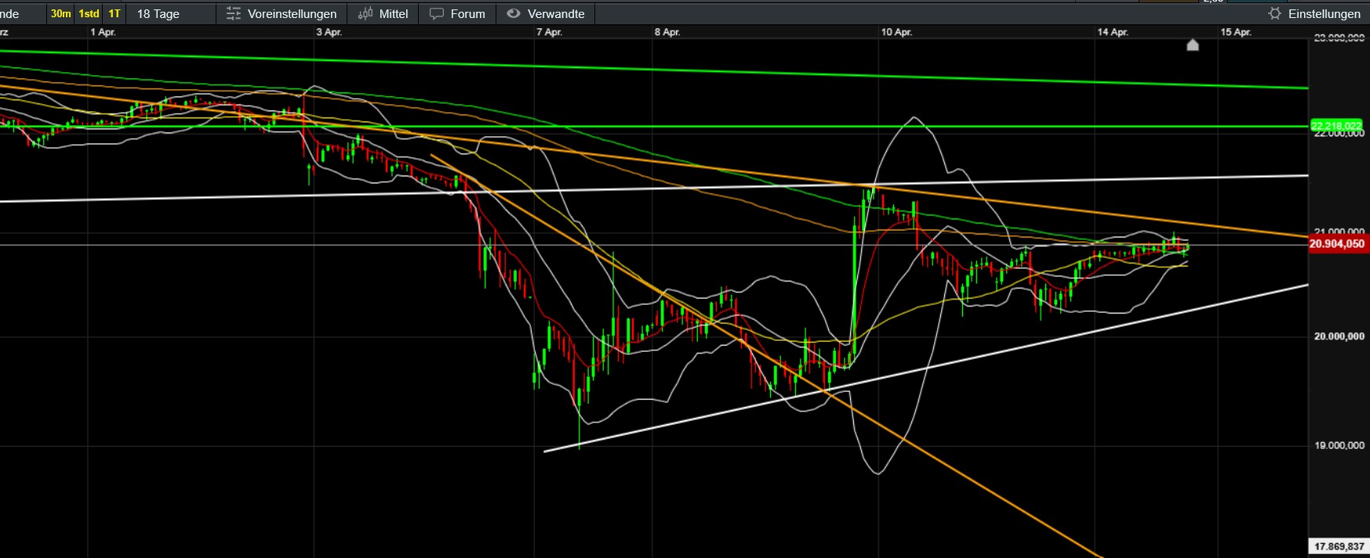
Task: Click the Voreinstellungen sliders icon
Action: (x=234, y=13)
